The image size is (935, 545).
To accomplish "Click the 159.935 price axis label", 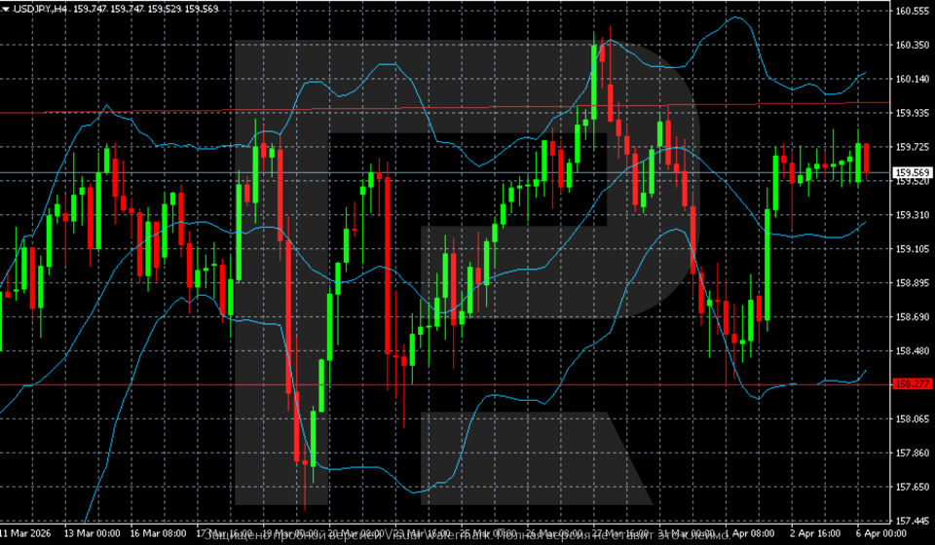I will click(911, 113).
